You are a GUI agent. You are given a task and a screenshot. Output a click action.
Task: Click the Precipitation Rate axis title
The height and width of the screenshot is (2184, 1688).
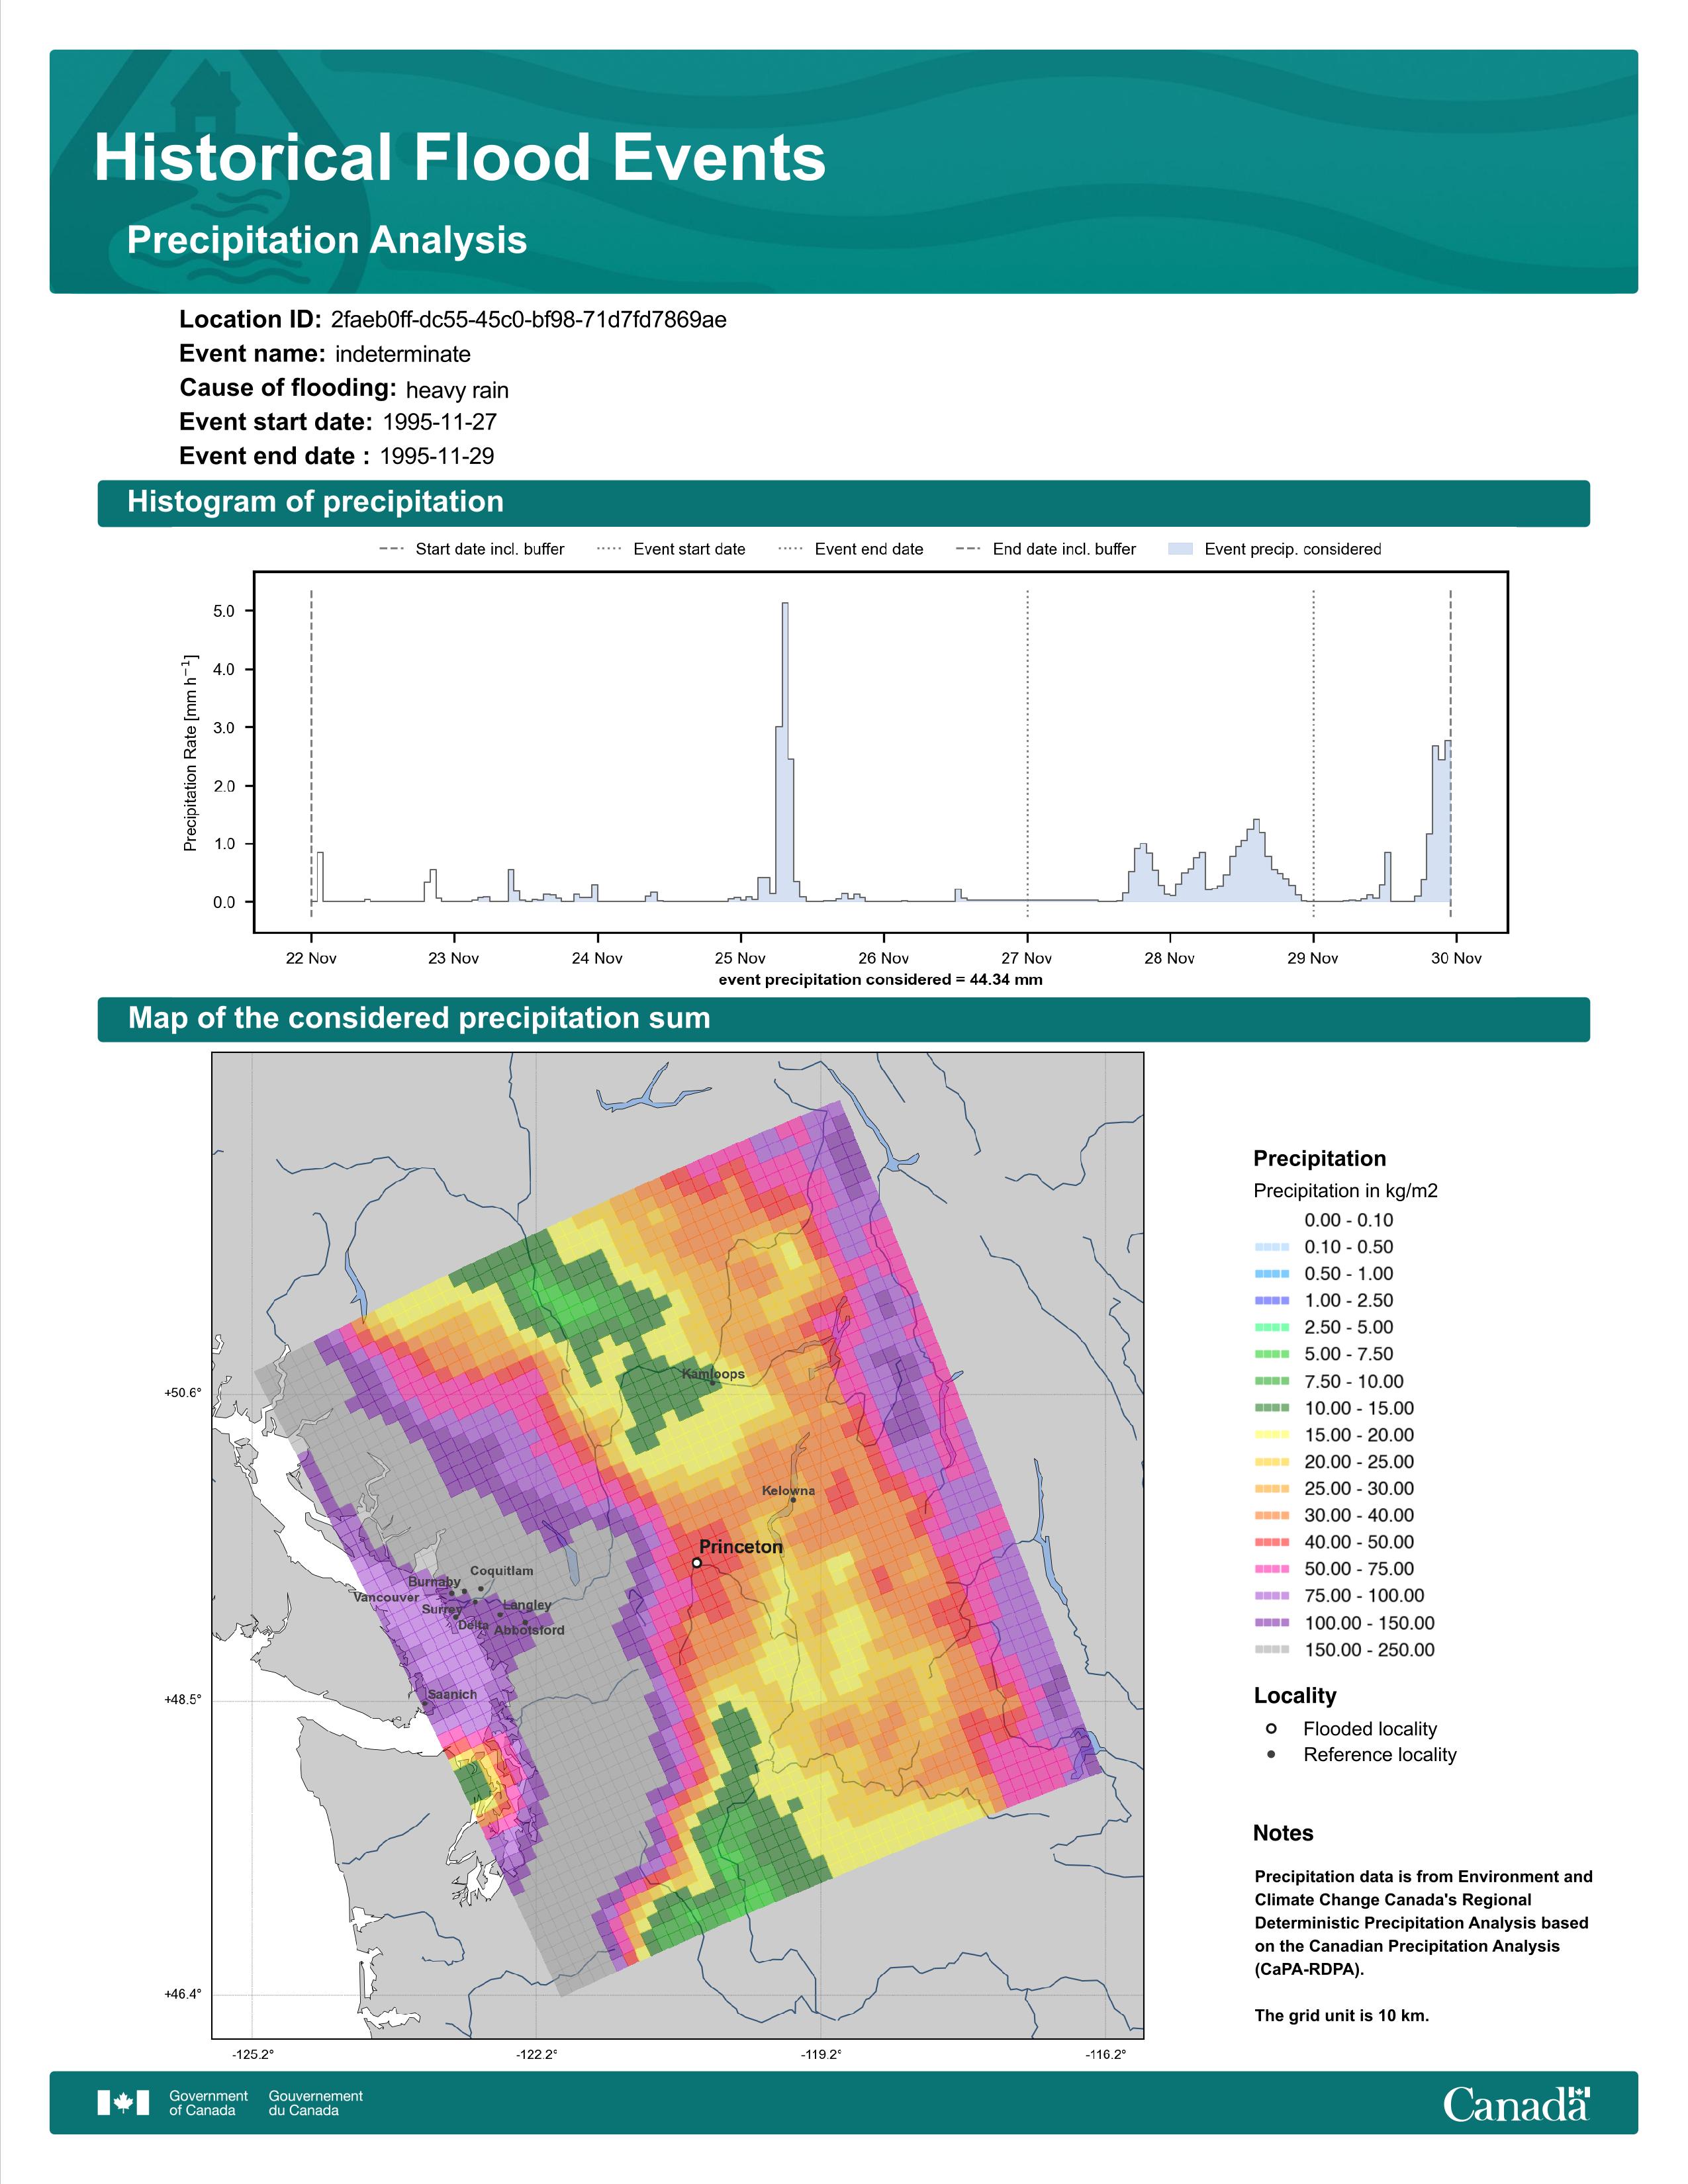(x=190, y=753)
